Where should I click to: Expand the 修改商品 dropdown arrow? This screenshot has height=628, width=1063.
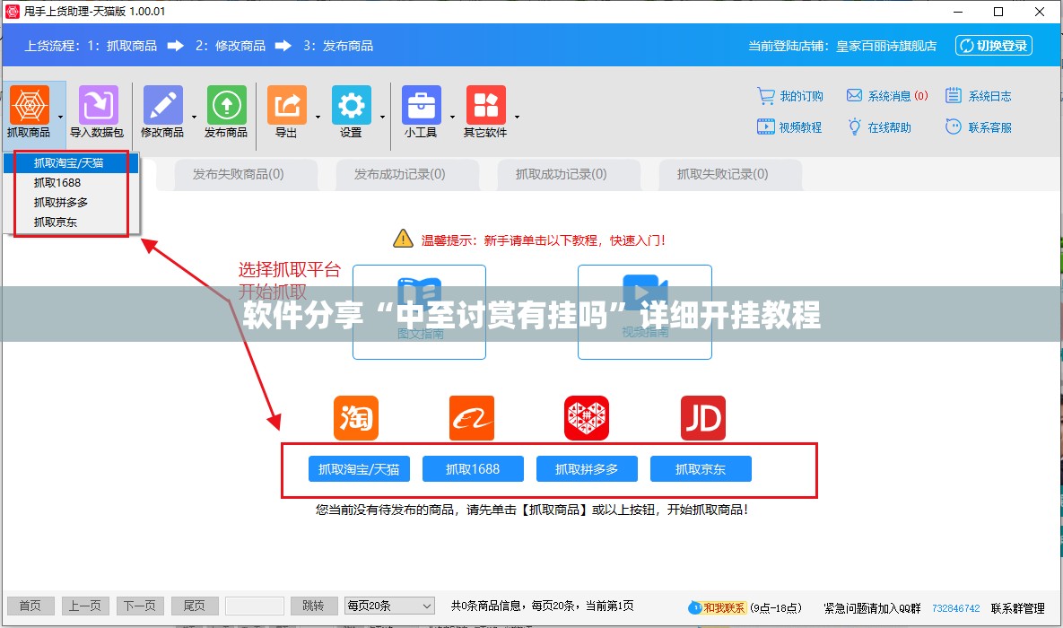click(x=194, y=117)
